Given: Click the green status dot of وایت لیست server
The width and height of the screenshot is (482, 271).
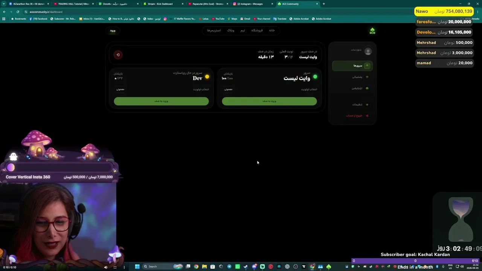Looking at the screenshot, I should (x=315, y=77).
